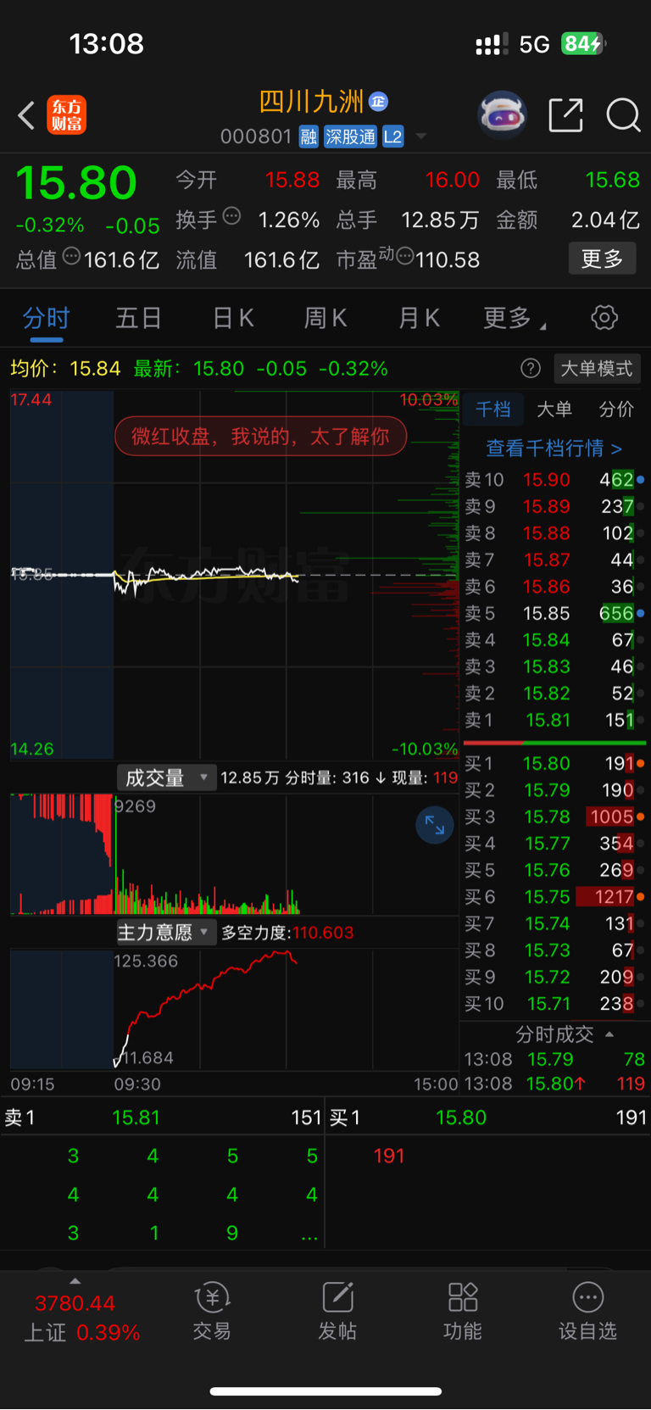Toggle 大单模式 mode

coord(597,368)
